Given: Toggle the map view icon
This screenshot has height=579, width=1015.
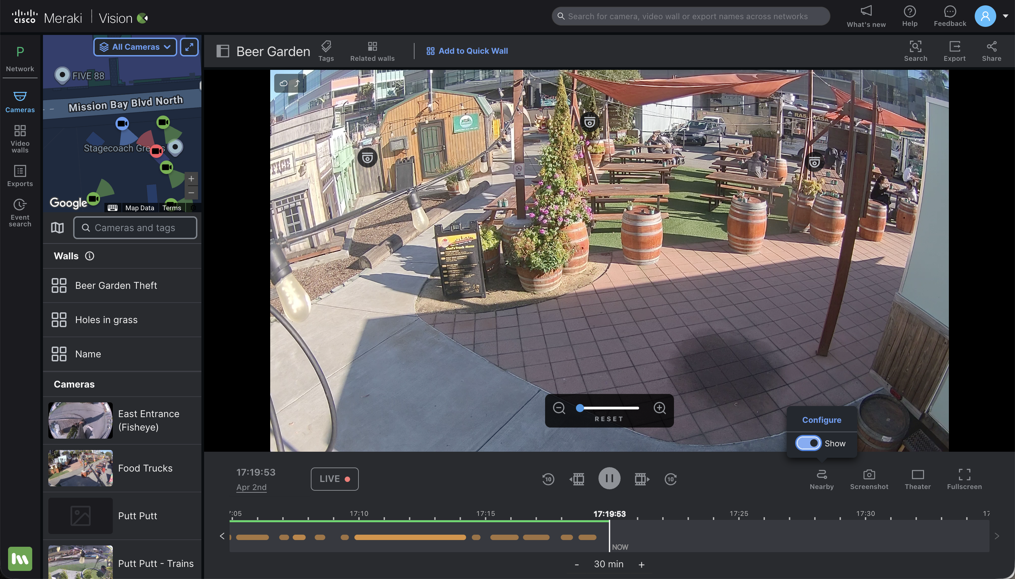Looking at the screenshot, I should (57, 228).
